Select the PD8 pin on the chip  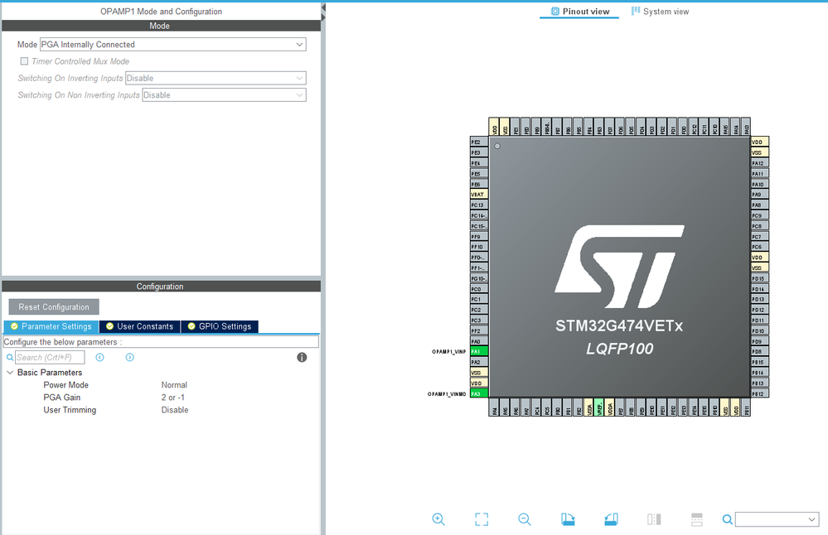click(x=760, y=352)
